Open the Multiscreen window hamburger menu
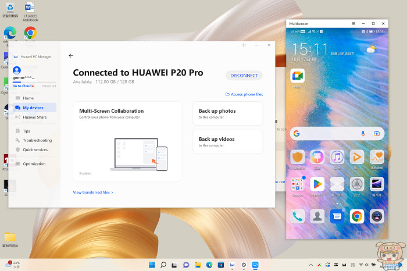The height and width of the screenshot is (271, 407). (x=354, y=24)
